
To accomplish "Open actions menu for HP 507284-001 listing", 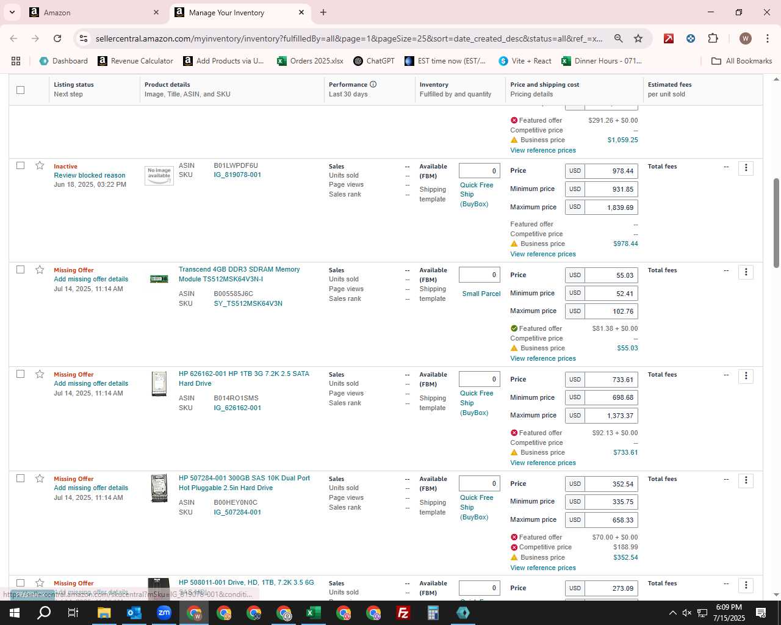I will (x=746, y=481).
